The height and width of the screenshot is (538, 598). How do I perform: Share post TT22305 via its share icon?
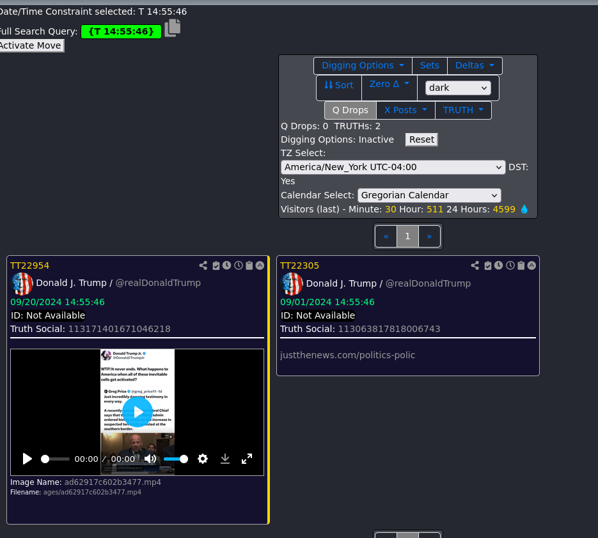(x=475, y=265)
